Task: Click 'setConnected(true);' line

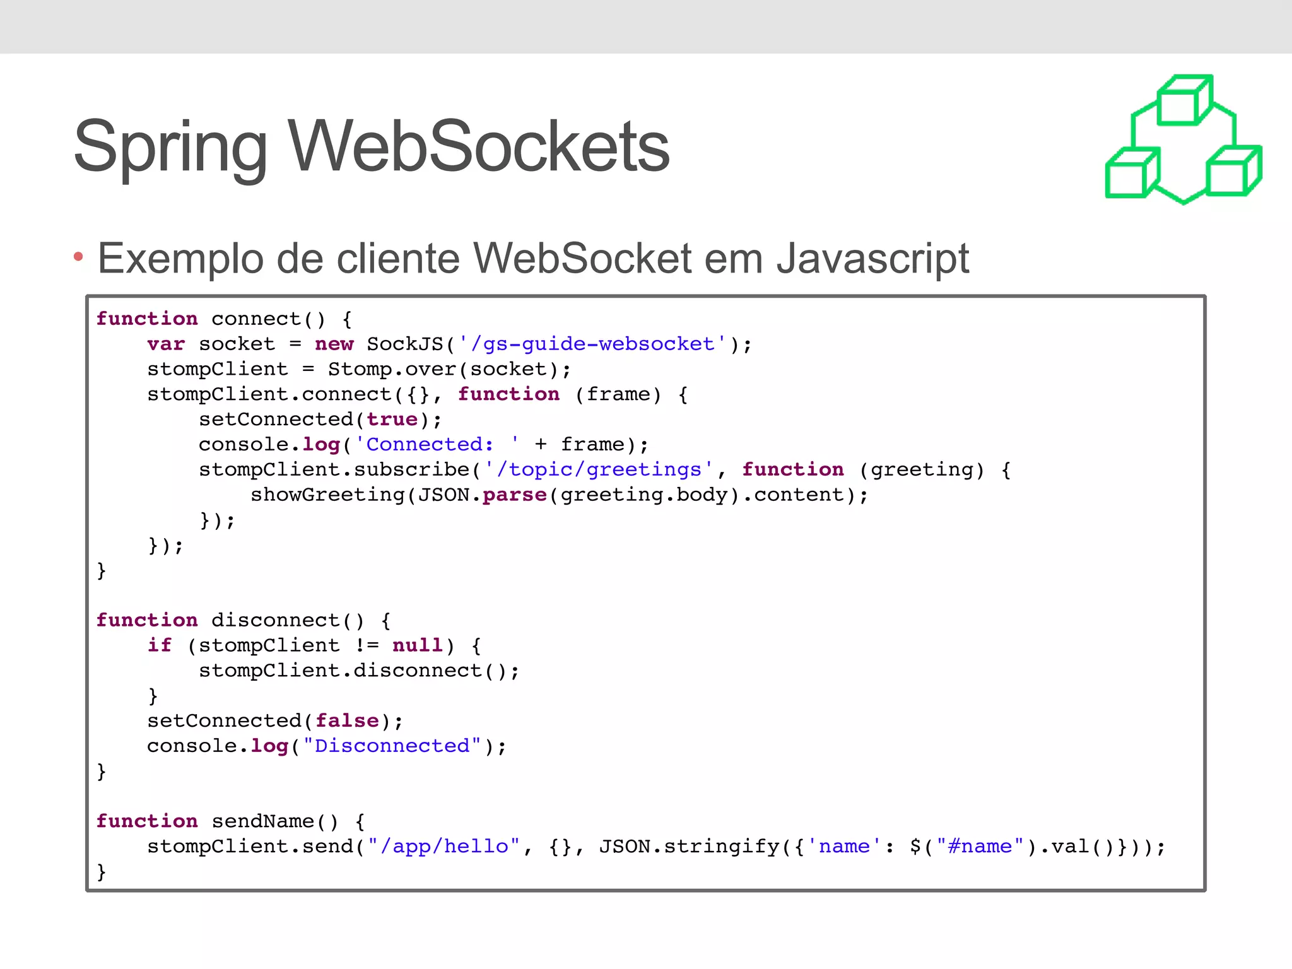Action: pyautogui.click(x=320, y=420)
